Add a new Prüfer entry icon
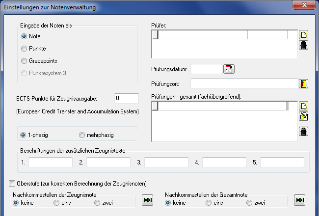This screenshot has height=216, width=319. 303,35
